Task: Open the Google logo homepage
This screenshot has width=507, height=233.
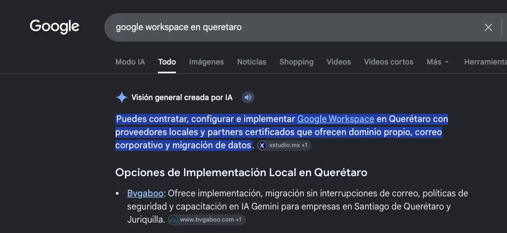Action: 54,27
